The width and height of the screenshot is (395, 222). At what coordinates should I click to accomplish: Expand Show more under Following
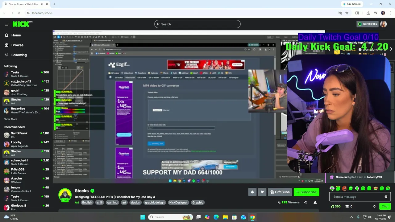10,119
